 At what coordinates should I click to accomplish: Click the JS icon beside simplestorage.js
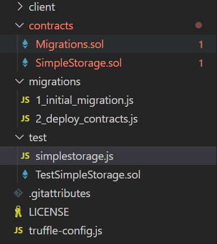(25, 156)
